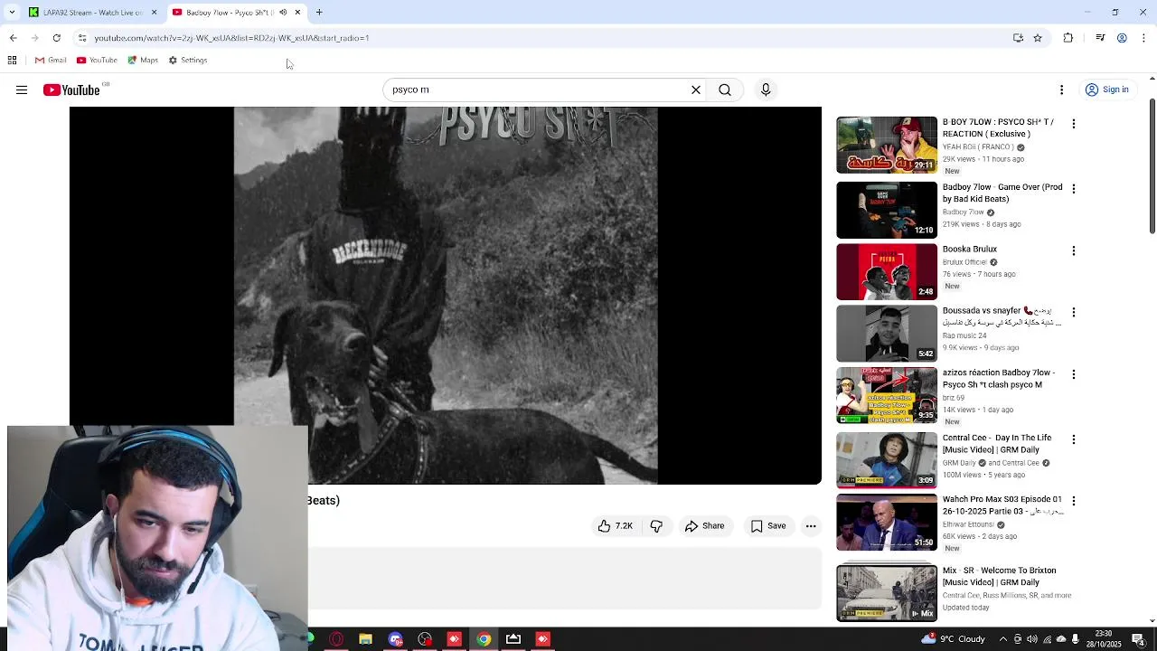The width and height of the screenshot is (1157, 651).
Task: Play B BOY 7LOW reaction thumbnail
Action: (887, 145)
